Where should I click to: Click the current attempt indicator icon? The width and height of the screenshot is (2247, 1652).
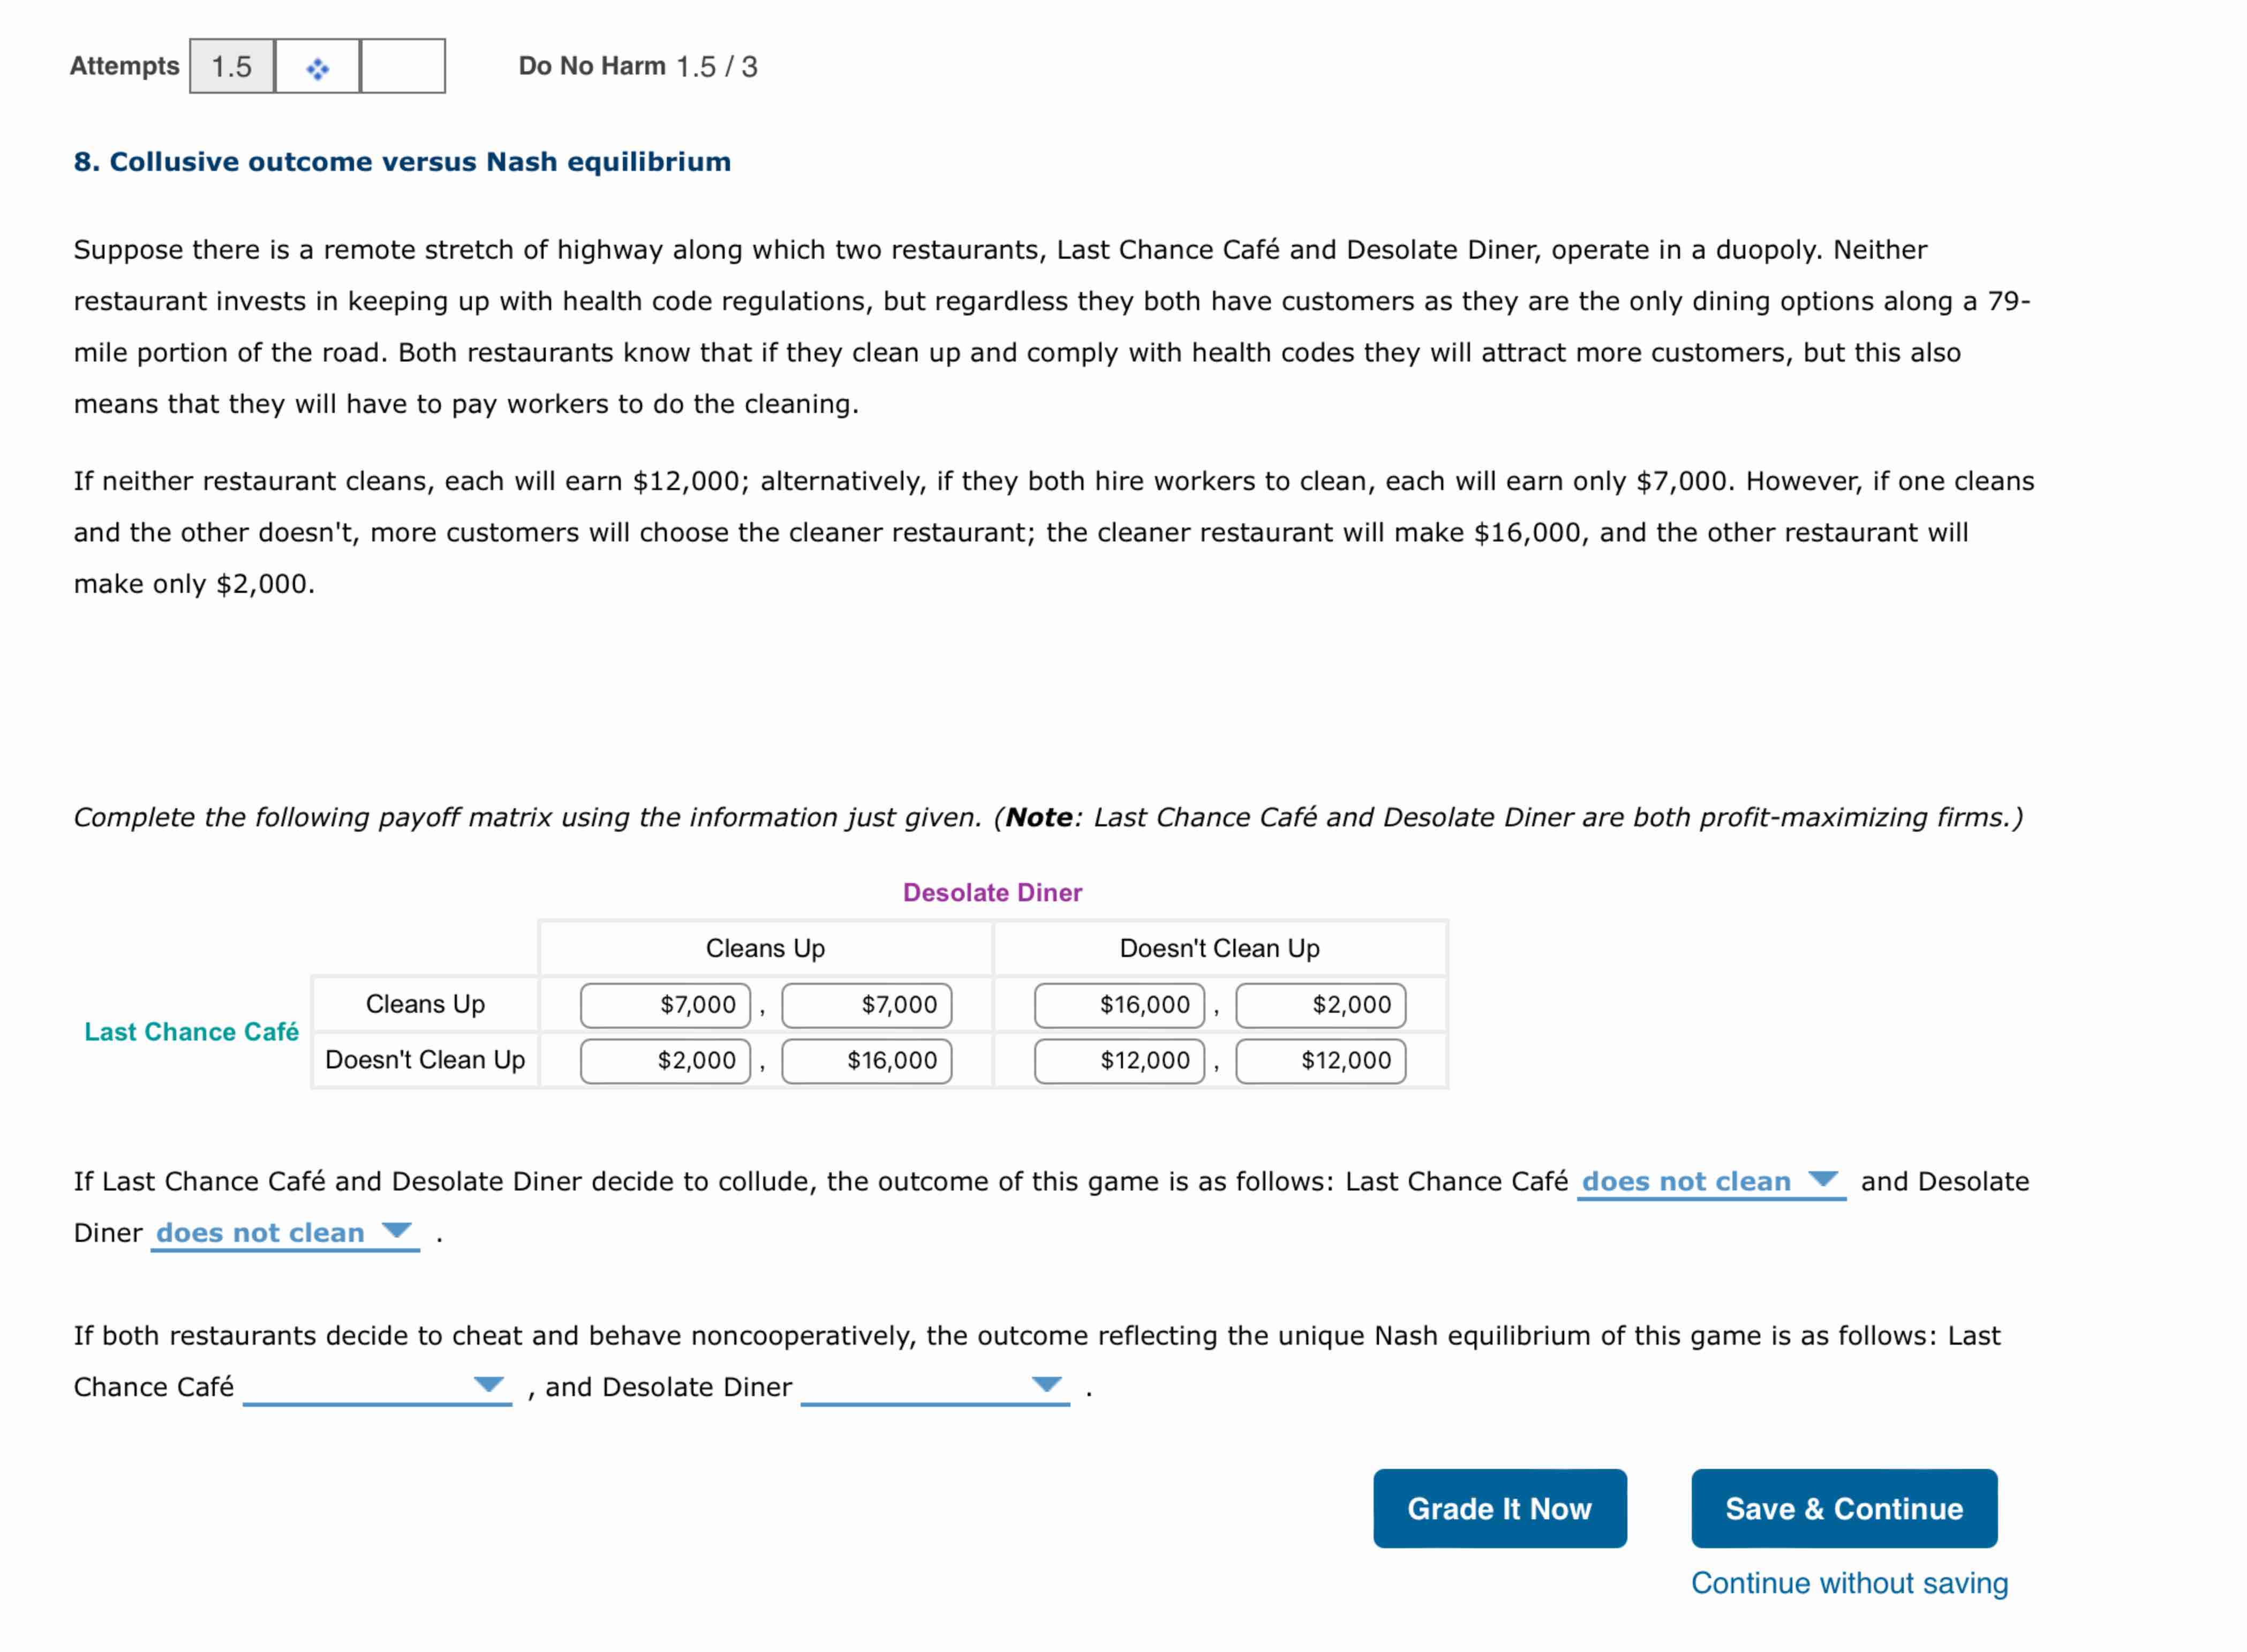(x=317, y=67)
